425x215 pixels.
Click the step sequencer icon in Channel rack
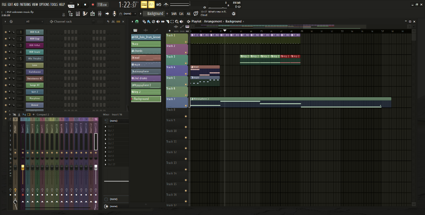118,22
